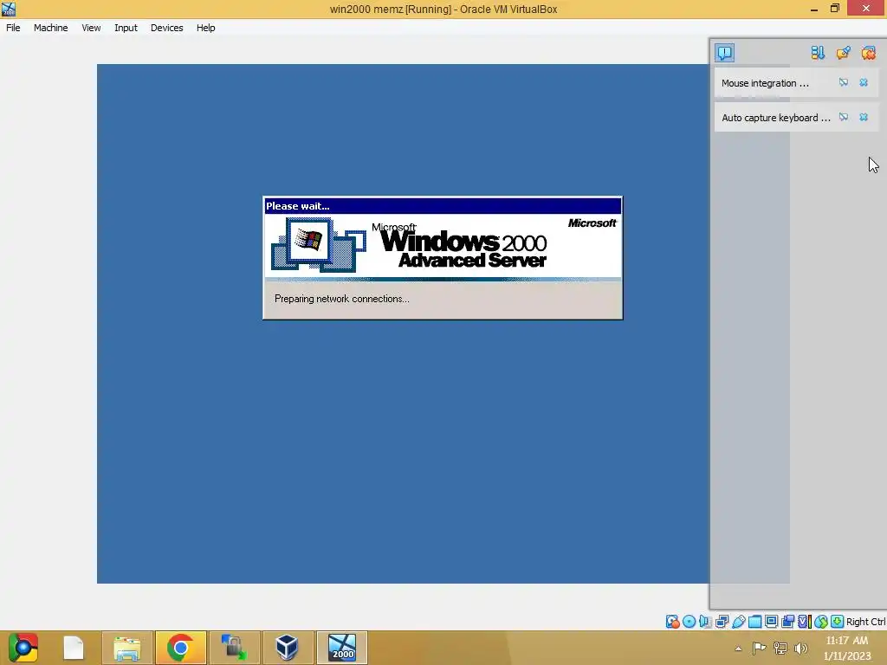
Task: Dismiss the Auto capture keyboard notification
Action: click(x=864, y=117)
